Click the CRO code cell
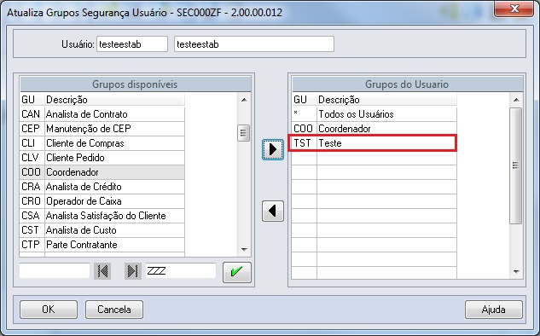The image size is (540, 336). [x=32, y=201]
